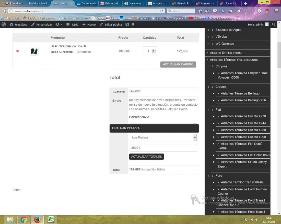281x224 pixels.
Task: Expand the Chrysler subcategory
Action: tap(221, 66)
